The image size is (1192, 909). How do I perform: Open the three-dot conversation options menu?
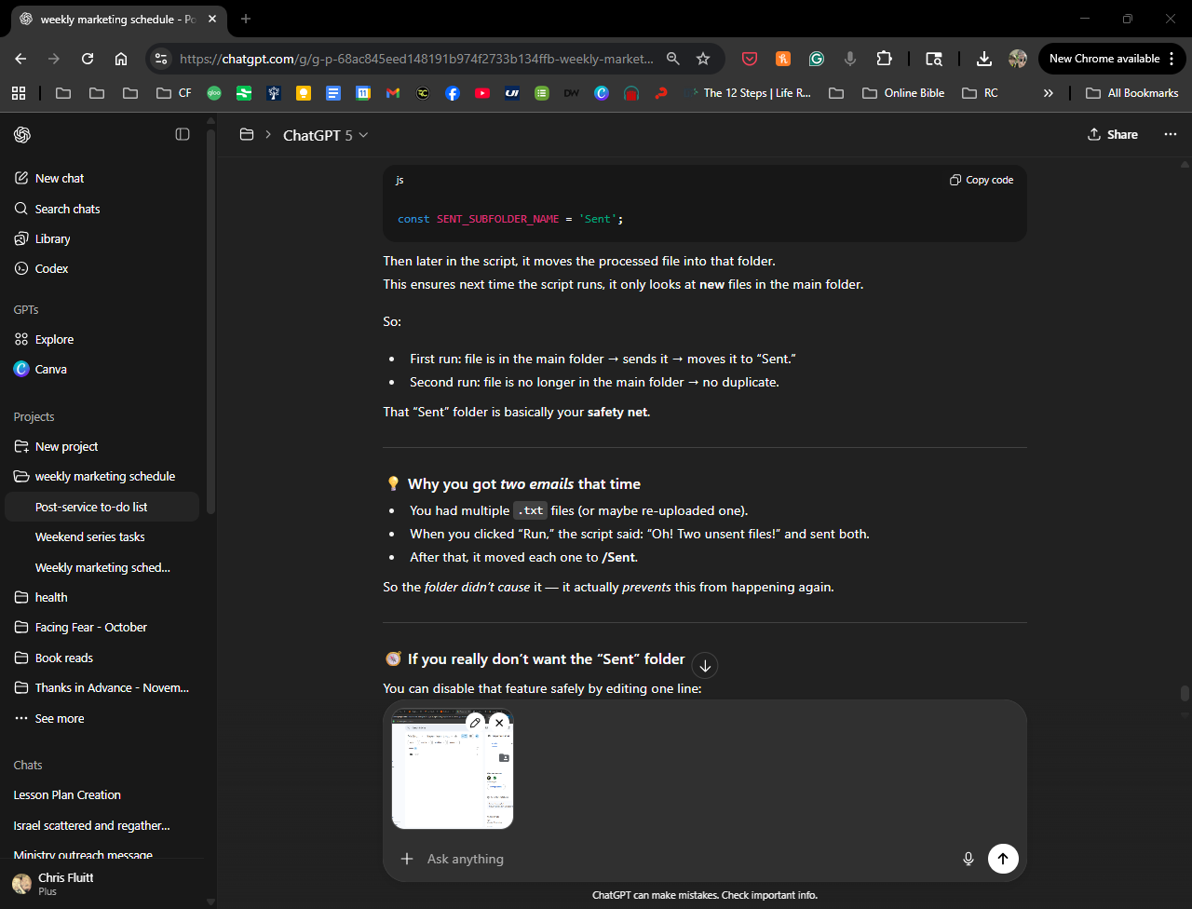1170,134
